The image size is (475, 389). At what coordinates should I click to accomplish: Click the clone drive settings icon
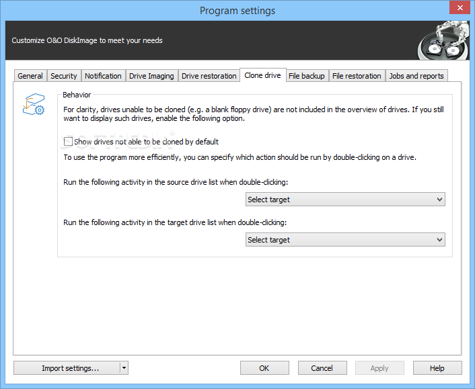34,104
